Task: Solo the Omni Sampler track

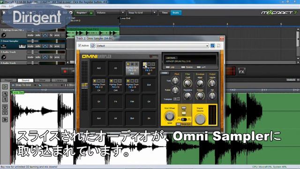Action: tap(38, 46)
